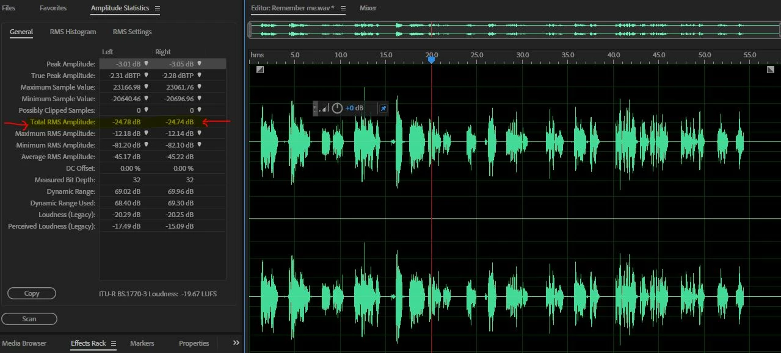Locate left Maximum Sample Value marker icon

(x=146, y=87)
